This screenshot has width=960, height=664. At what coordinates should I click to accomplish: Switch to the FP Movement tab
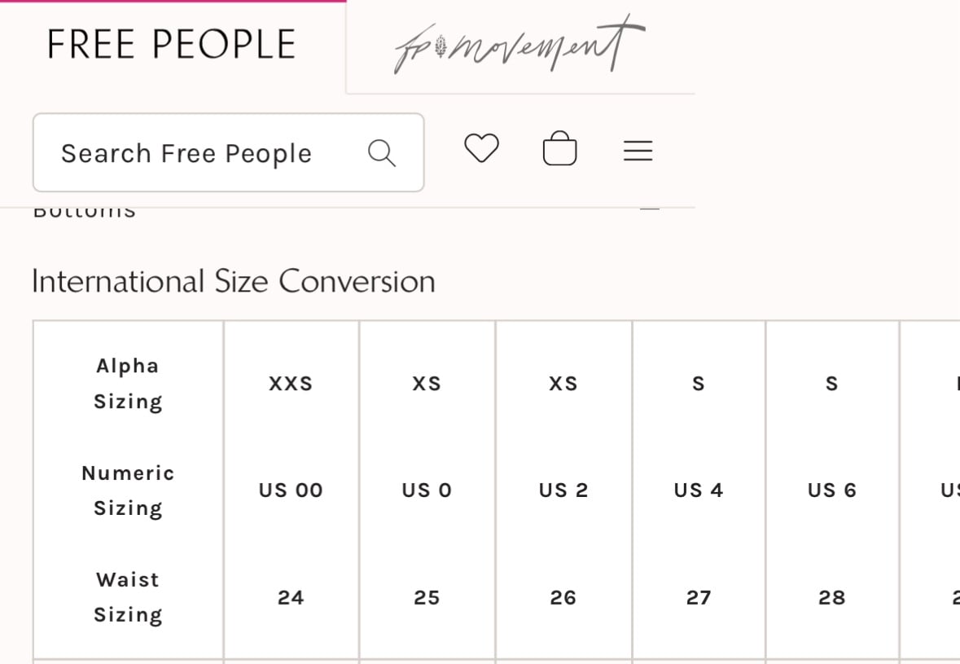point(519,45)
